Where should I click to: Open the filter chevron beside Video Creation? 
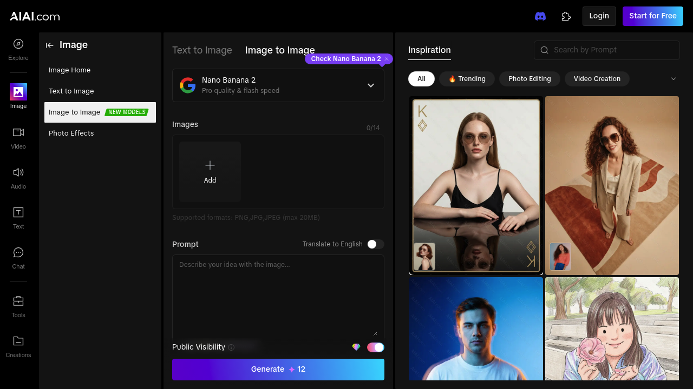point(674,79)
